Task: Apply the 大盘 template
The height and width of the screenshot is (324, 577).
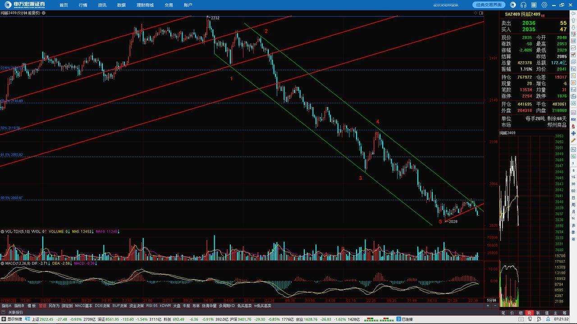Action: click(177, 306)
